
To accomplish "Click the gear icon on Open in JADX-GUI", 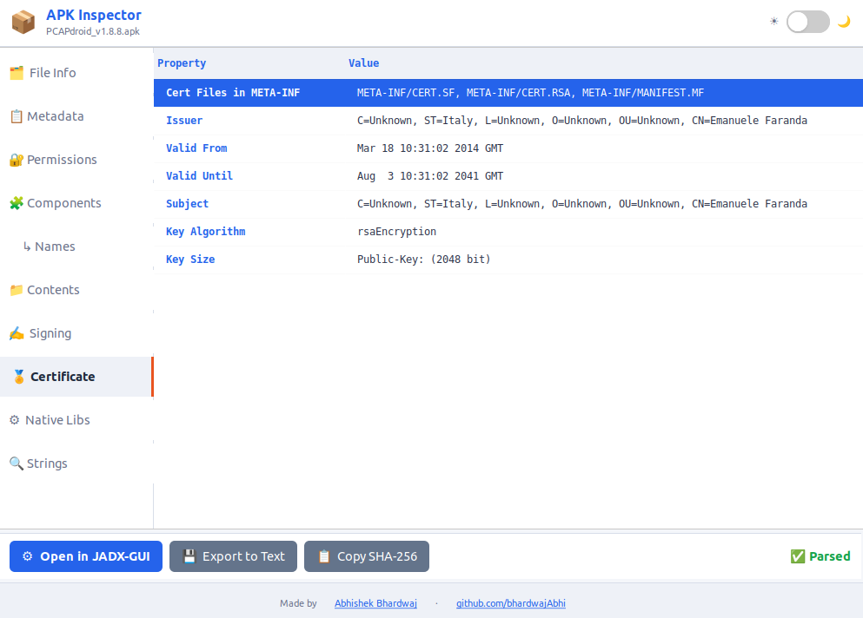I will point(28,556).
